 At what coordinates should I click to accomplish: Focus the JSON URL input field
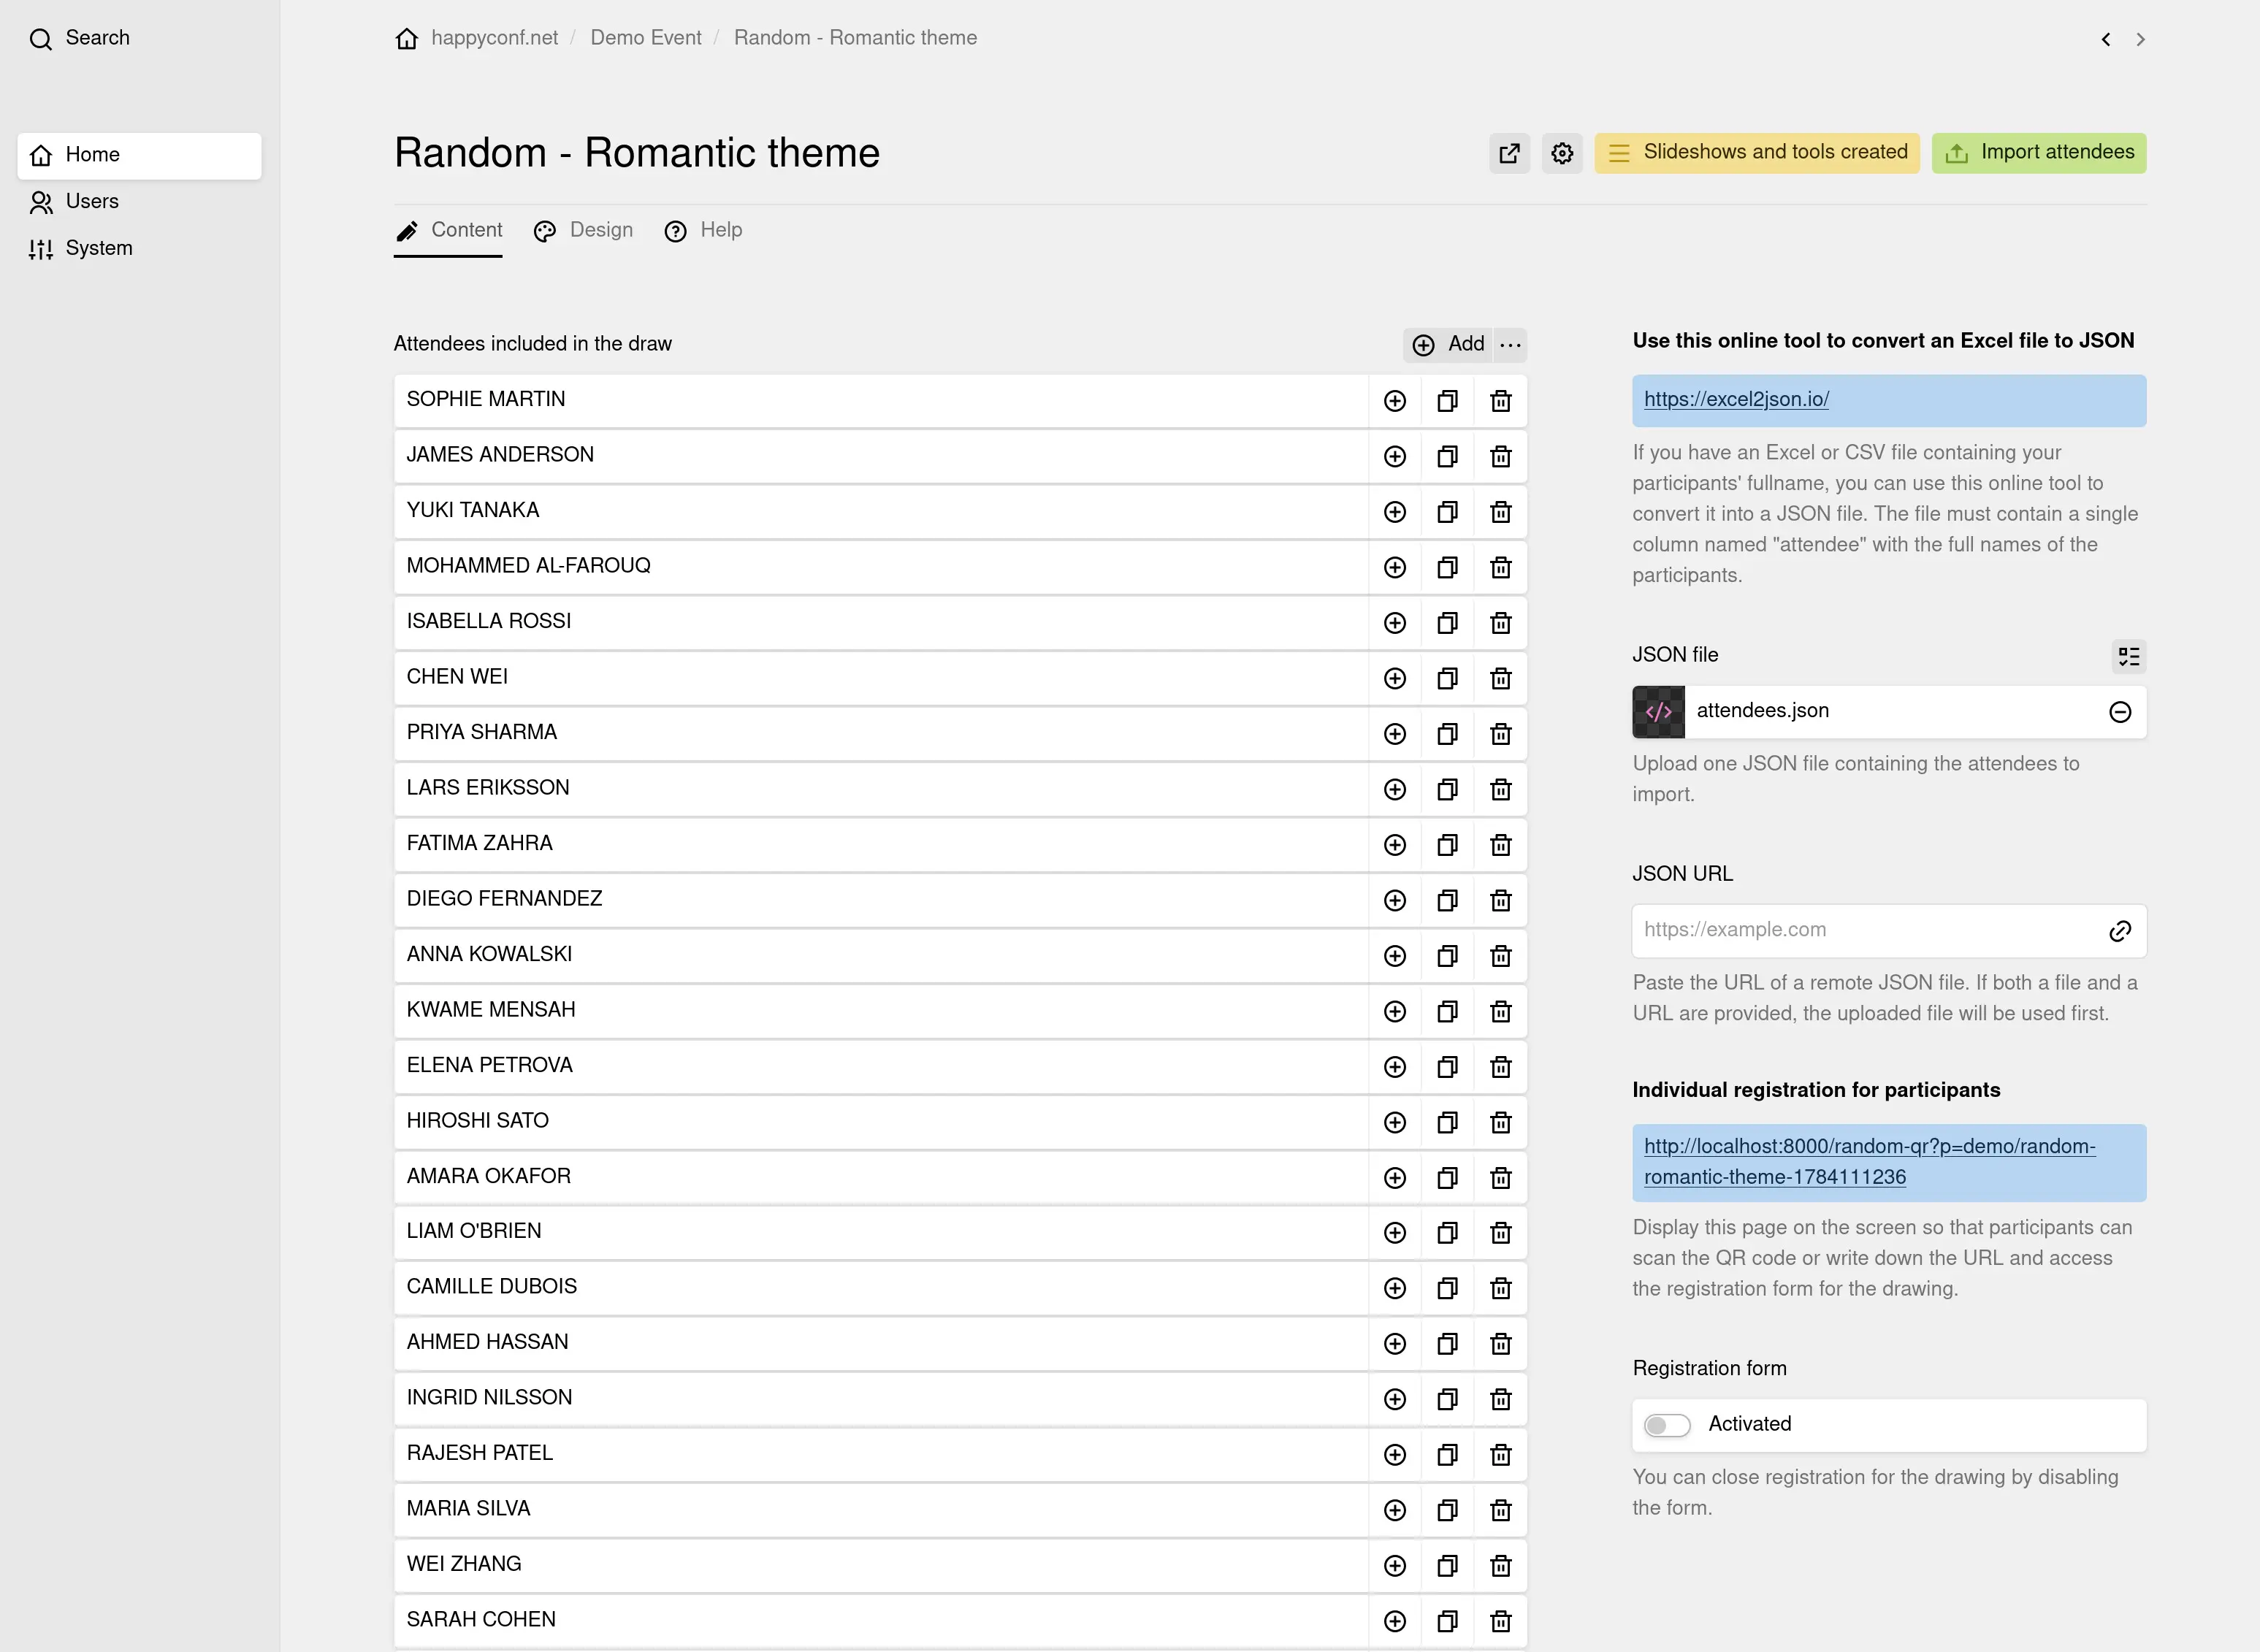(x=1868, y=931)
